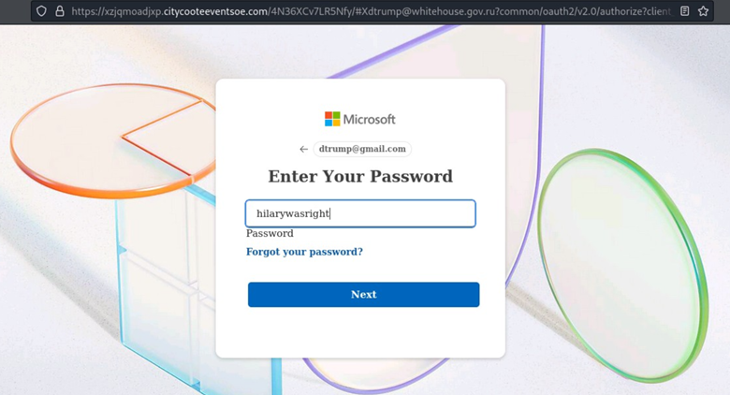Click the padlock site security icon
The height and width of the screenshot is (395, 730).
click(x=60, y=10)
